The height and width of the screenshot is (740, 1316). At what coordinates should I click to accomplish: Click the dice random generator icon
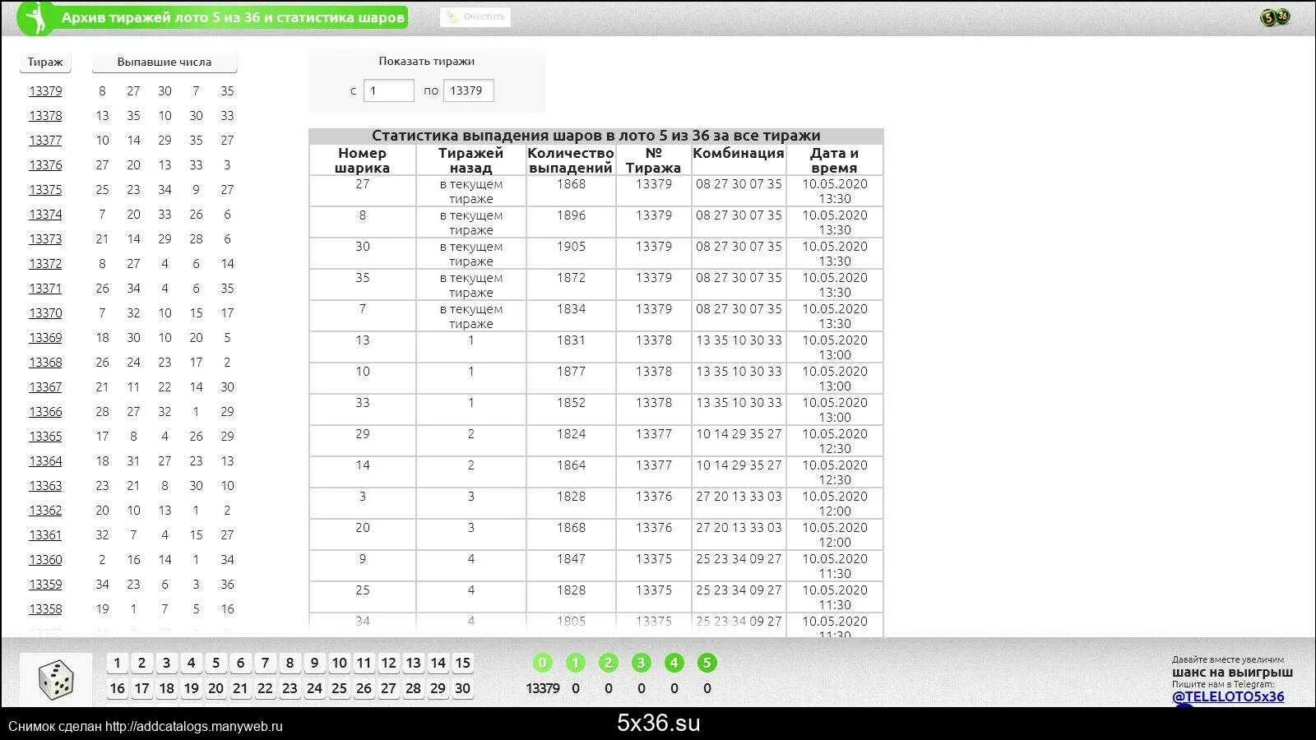click(56, 680)
